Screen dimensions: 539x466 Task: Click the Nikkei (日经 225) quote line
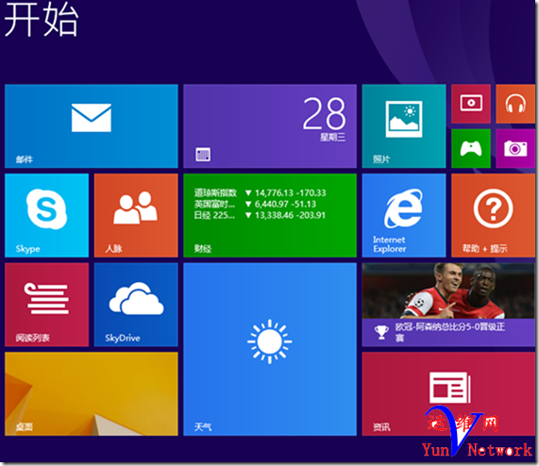pyautogui.click(x=260, y=215)
